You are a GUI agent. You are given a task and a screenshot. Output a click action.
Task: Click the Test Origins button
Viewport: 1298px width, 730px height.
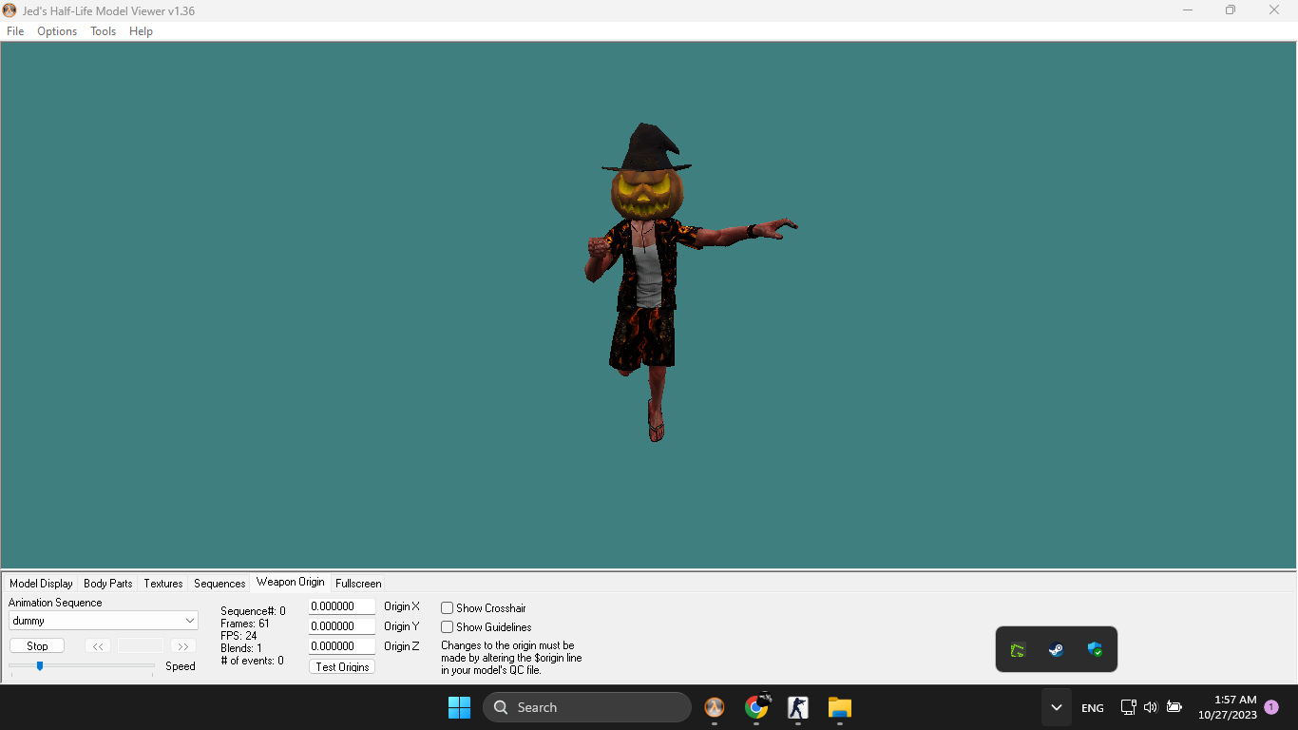[x=342, y=667]
